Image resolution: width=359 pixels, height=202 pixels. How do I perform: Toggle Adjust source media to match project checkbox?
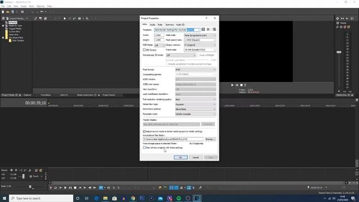pos(144,131)
